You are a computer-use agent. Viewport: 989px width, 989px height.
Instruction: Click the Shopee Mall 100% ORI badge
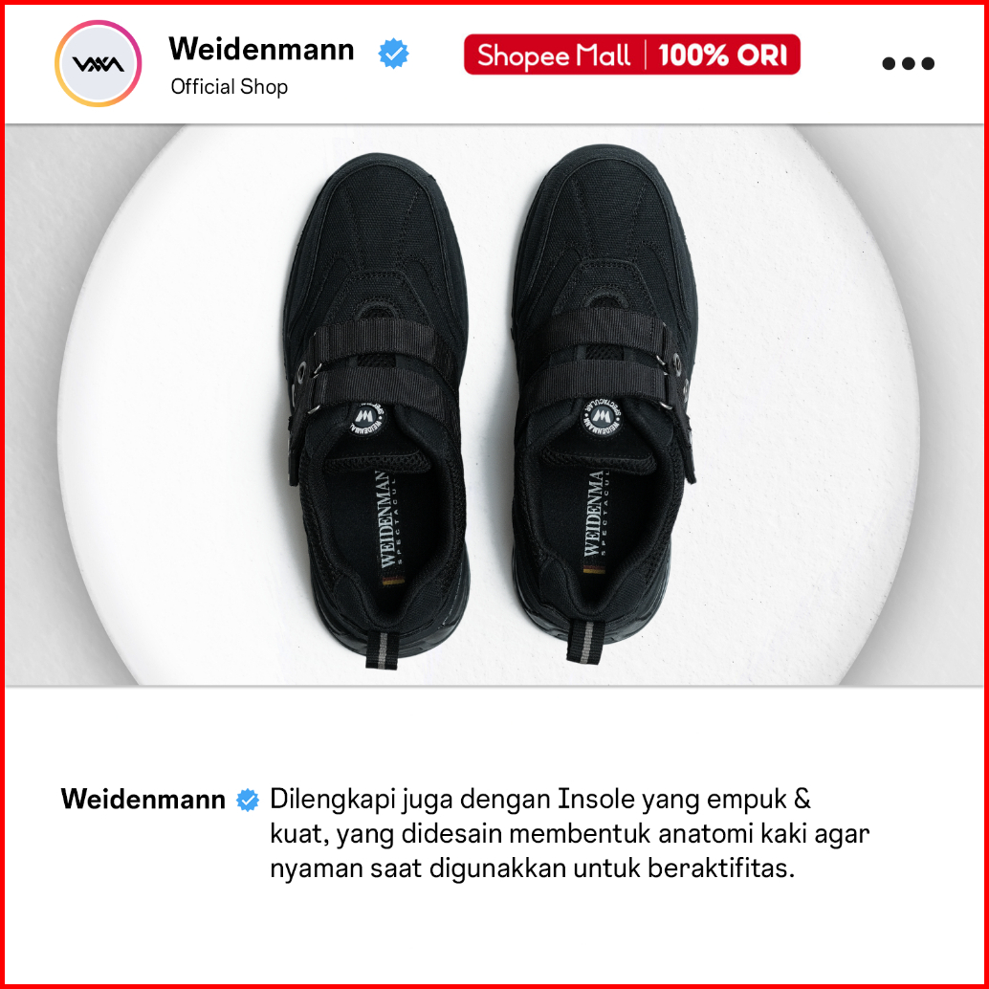(632, 55)
